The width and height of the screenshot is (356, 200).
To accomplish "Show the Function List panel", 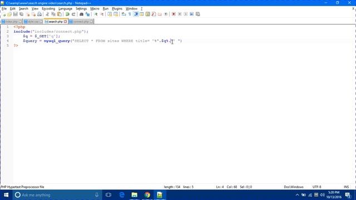I will point(154,14).
